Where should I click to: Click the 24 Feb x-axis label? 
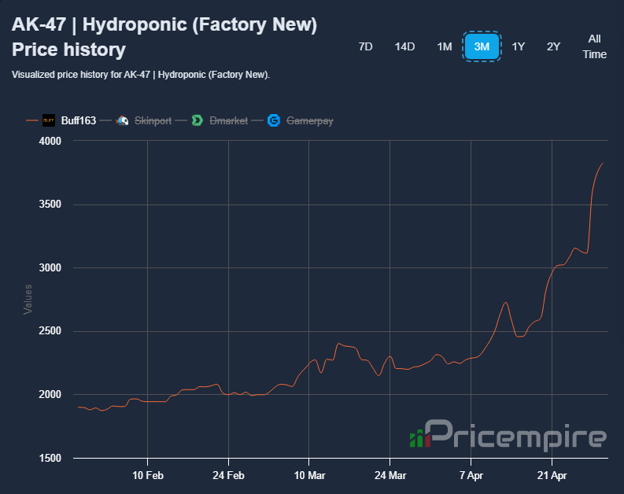[228, 475]
